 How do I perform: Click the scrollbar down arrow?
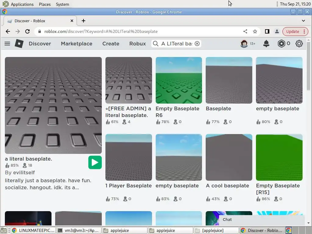point(308,223)
